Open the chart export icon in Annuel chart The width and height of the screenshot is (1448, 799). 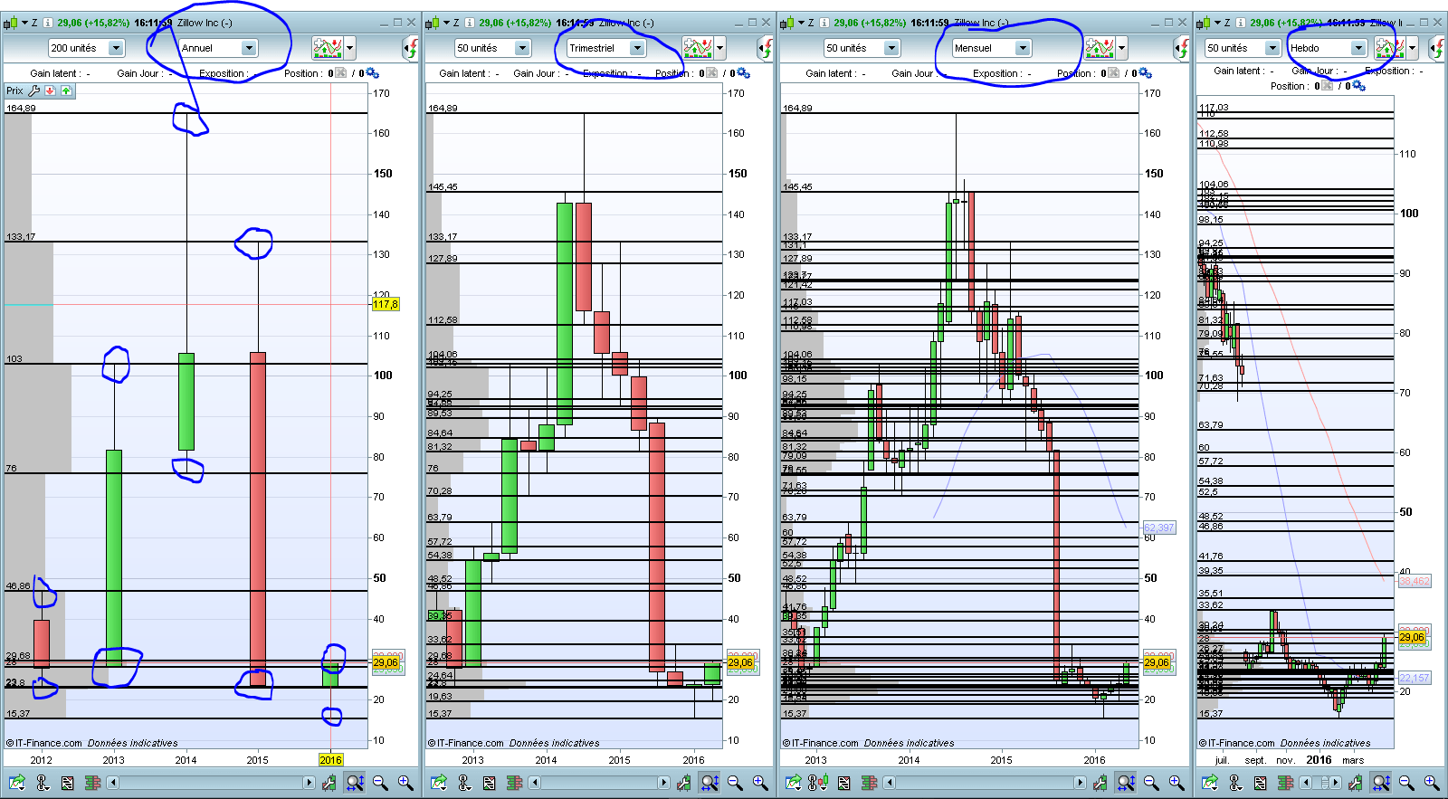[15, 783]
